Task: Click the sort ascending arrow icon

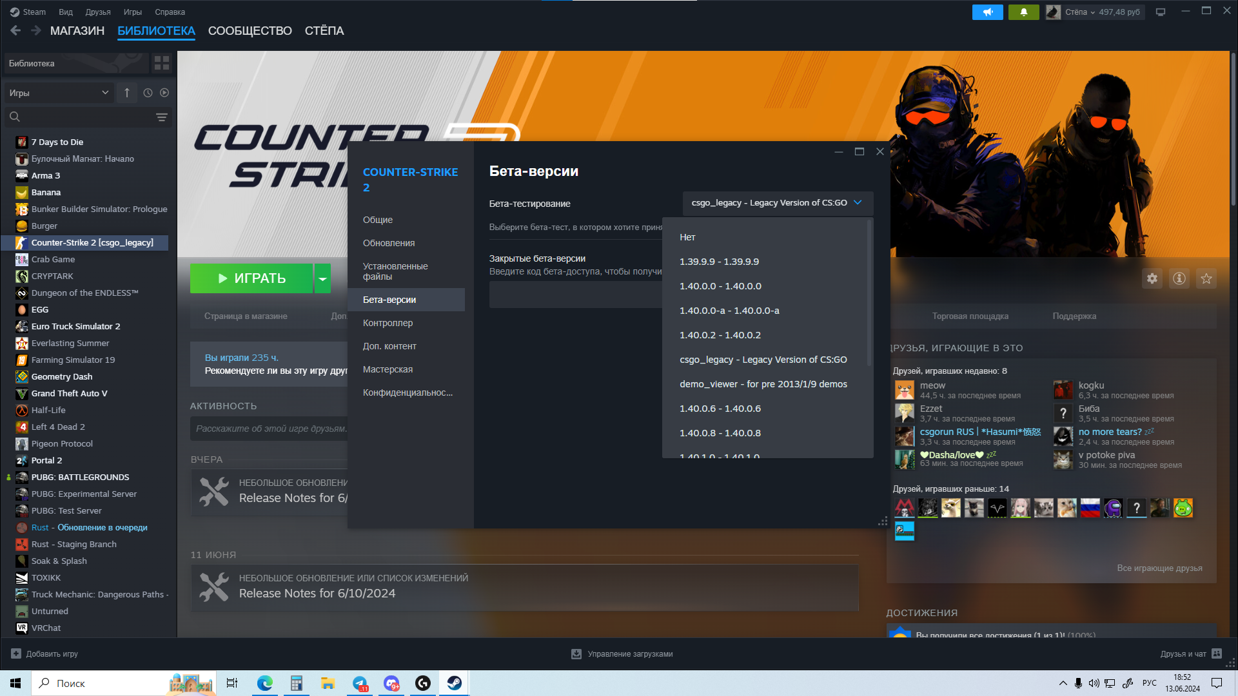Action: pos(127,93)
